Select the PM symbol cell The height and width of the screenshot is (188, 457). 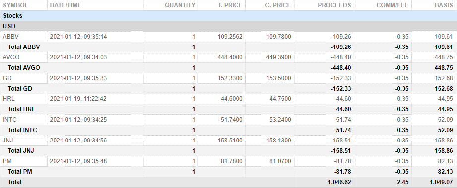(7, 161)
